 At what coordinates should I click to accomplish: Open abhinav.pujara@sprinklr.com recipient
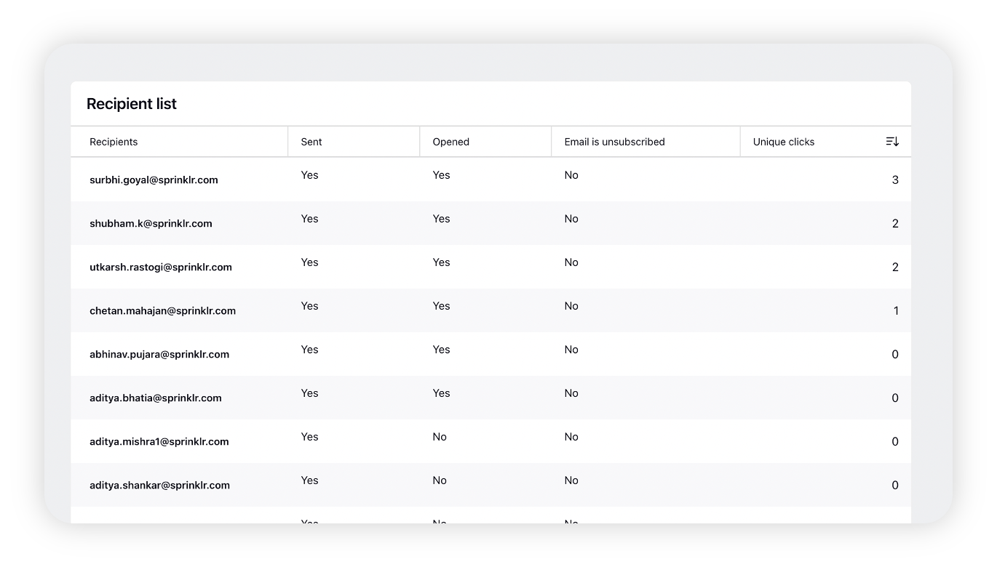[x=159, y=354]
